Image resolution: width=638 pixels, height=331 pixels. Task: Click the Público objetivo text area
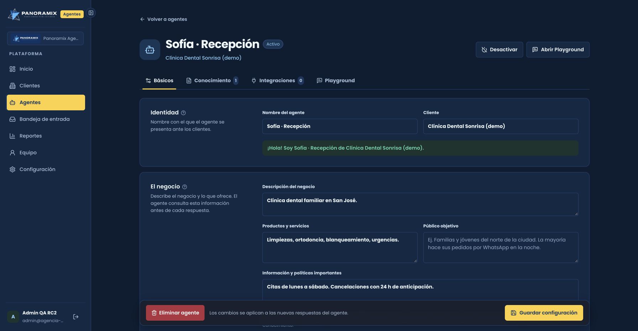(x=501, y=248)
